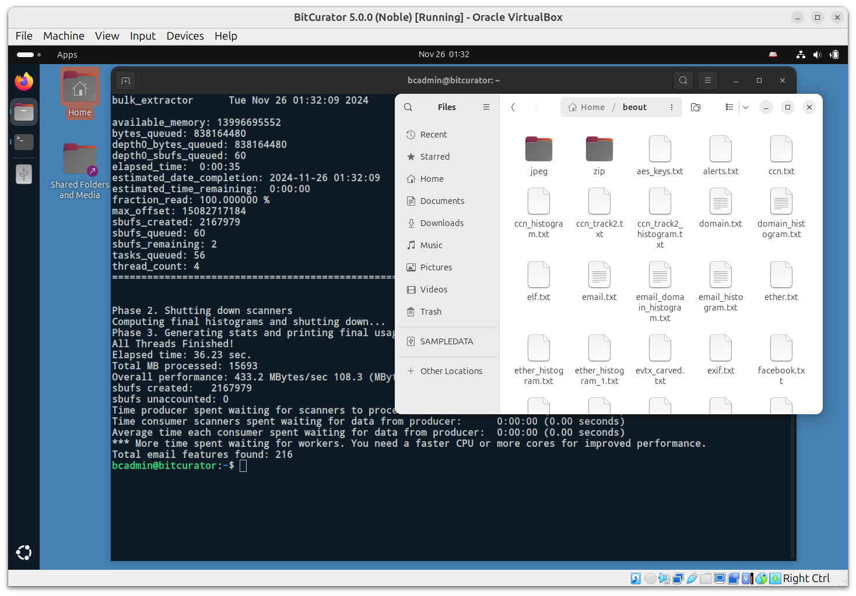Image resolution: width=856 pixels, height=596 pixels.
Task: Open the Devices menu in VirtualBox
Action: click(x=185, y=36)
